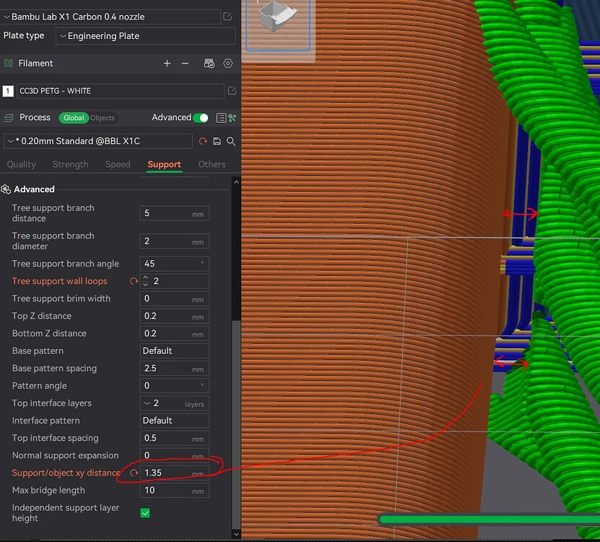Open the Plate type dropdown

pos(145,36)
